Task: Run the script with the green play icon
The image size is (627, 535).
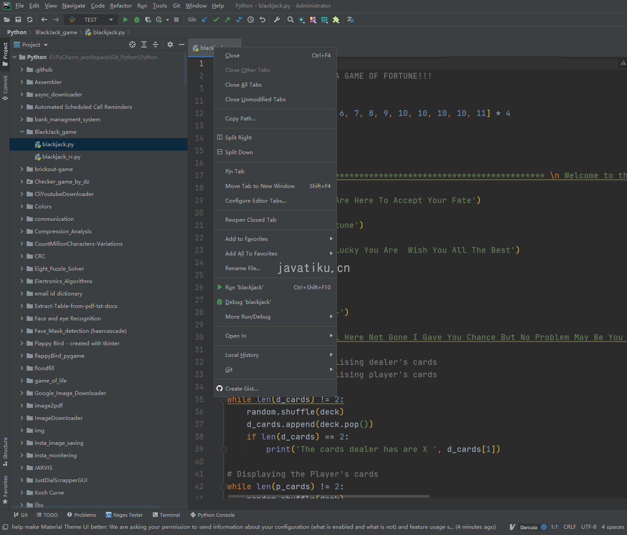Action: pos(125,20)
